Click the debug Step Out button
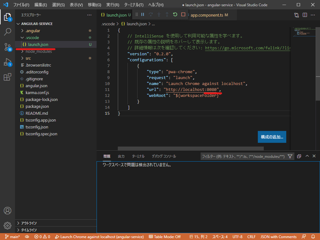 click(167, 14)
